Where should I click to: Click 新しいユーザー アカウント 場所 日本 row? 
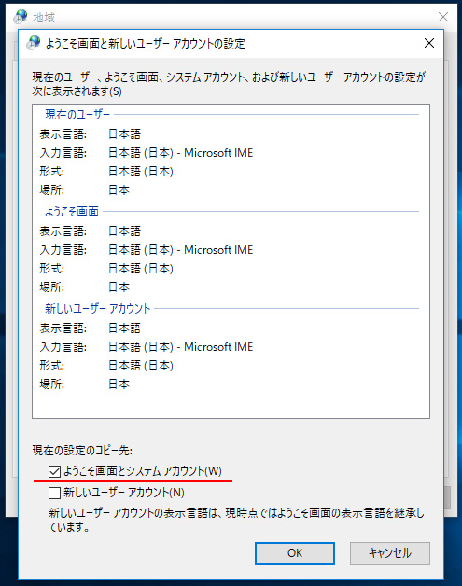(x=85, y=384)
